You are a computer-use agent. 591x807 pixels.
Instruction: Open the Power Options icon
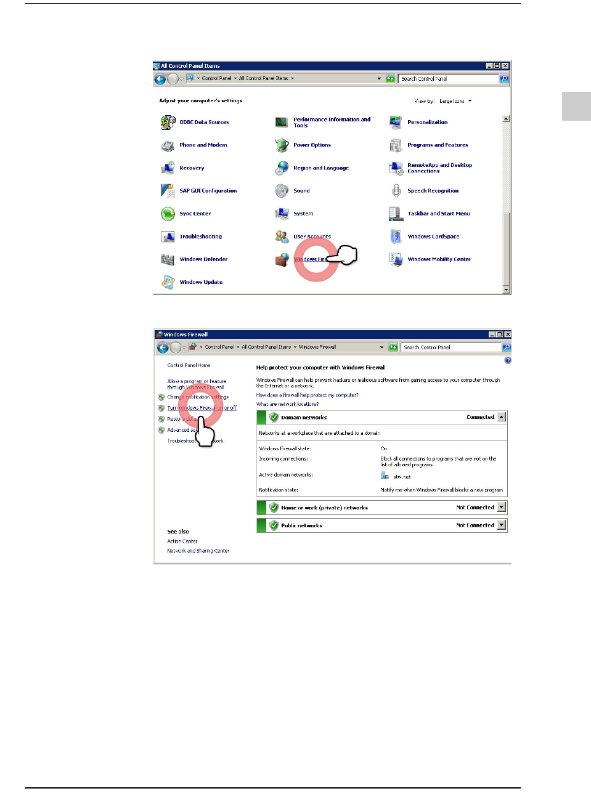[x=282, y=145]
